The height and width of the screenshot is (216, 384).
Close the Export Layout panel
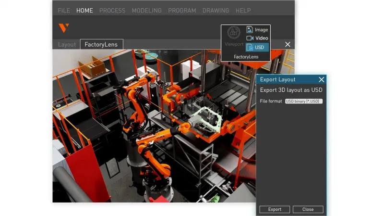321,79
